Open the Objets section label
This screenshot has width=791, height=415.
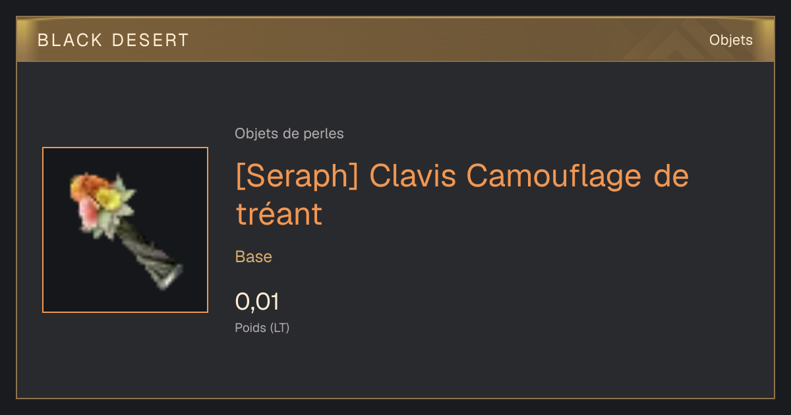point(730,40)
